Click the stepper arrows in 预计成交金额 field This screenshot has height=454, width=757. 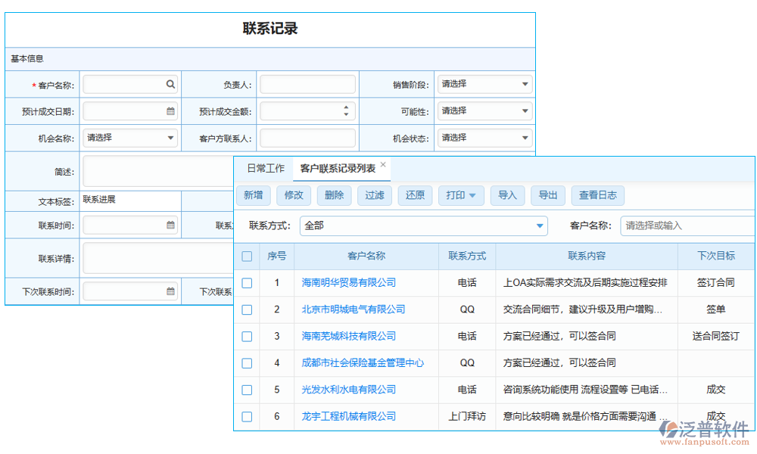click(x=347, y=110)
